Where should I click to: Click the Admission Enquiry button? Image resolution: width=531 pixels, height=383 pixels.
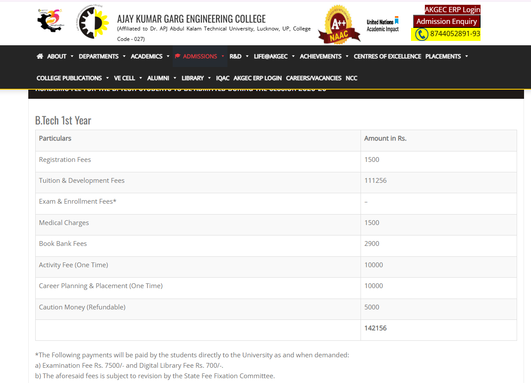click(x=447, y=21)
